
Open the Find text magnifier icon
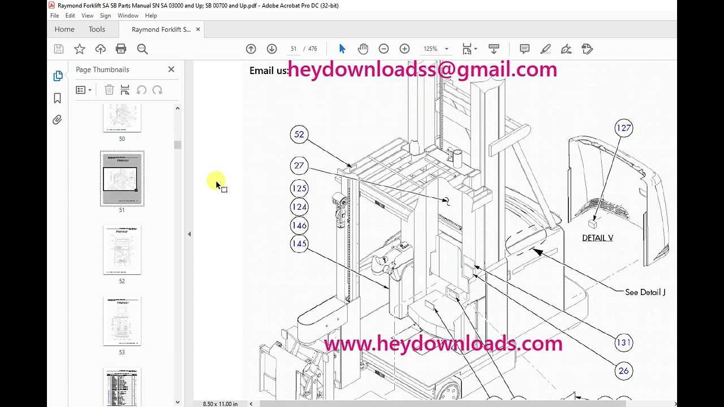[x=143, y=49]
